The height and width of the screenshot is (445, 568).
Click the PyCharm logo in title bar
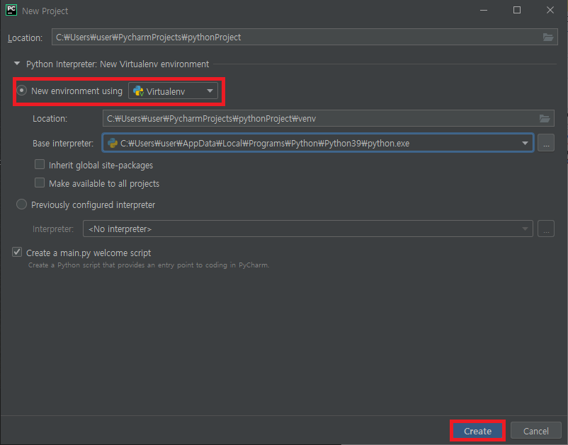(11, 10)
